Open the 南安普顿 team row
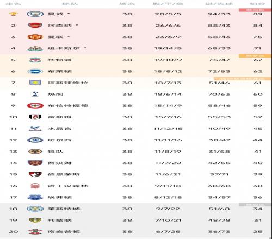The height and width of the screenshot is (239, 272). coord(136,232)
